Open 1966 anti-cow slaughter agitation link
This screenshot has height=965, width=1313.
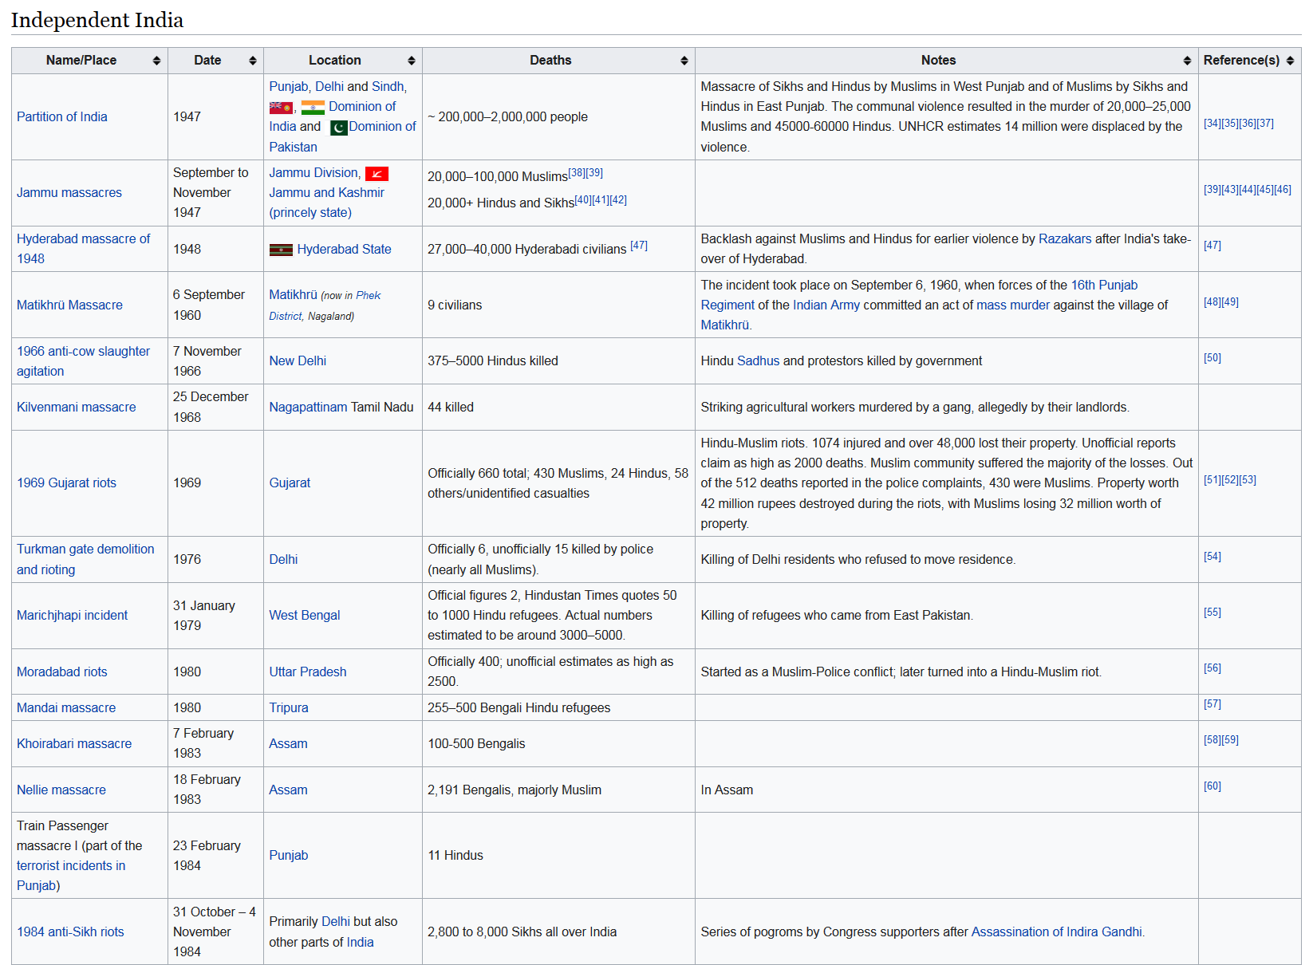pyautogui.click(x=83, y=361)
